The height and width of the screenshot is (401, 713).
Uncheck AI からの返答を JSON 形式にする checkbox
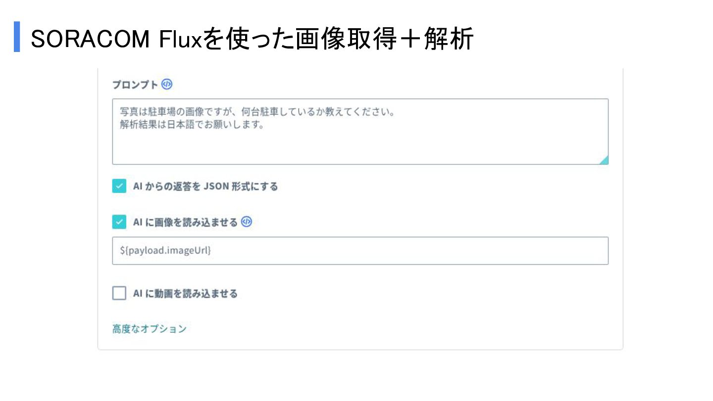(x=119, y=187)
